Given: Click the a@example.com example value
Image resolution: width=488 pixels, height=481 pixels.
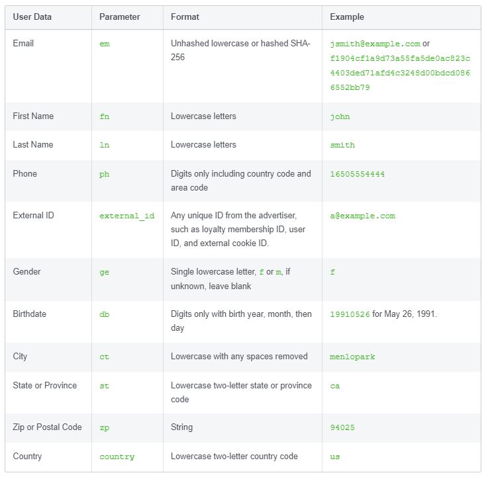Looking at the screenshot, I should 363,216.
